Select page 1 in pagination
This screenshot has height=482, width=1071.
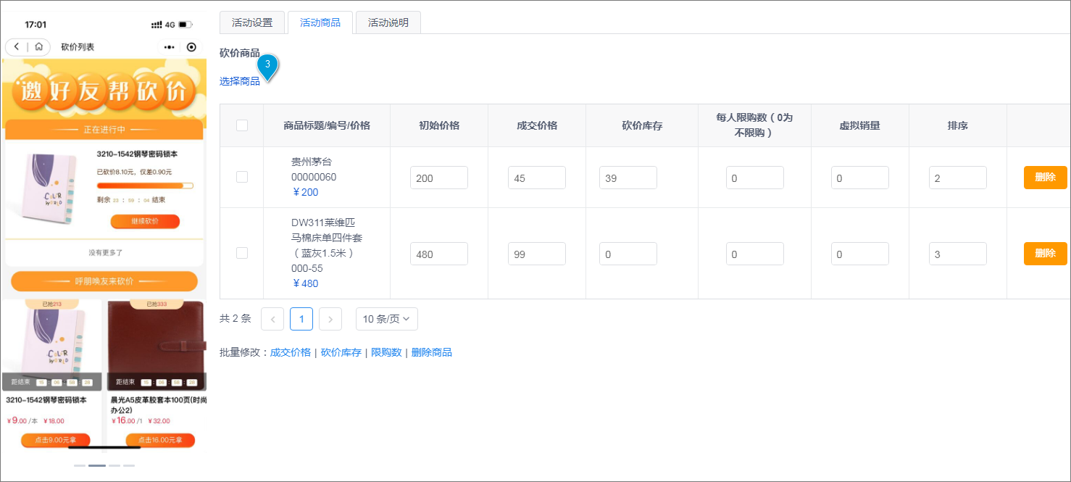(x=301, y=319)
